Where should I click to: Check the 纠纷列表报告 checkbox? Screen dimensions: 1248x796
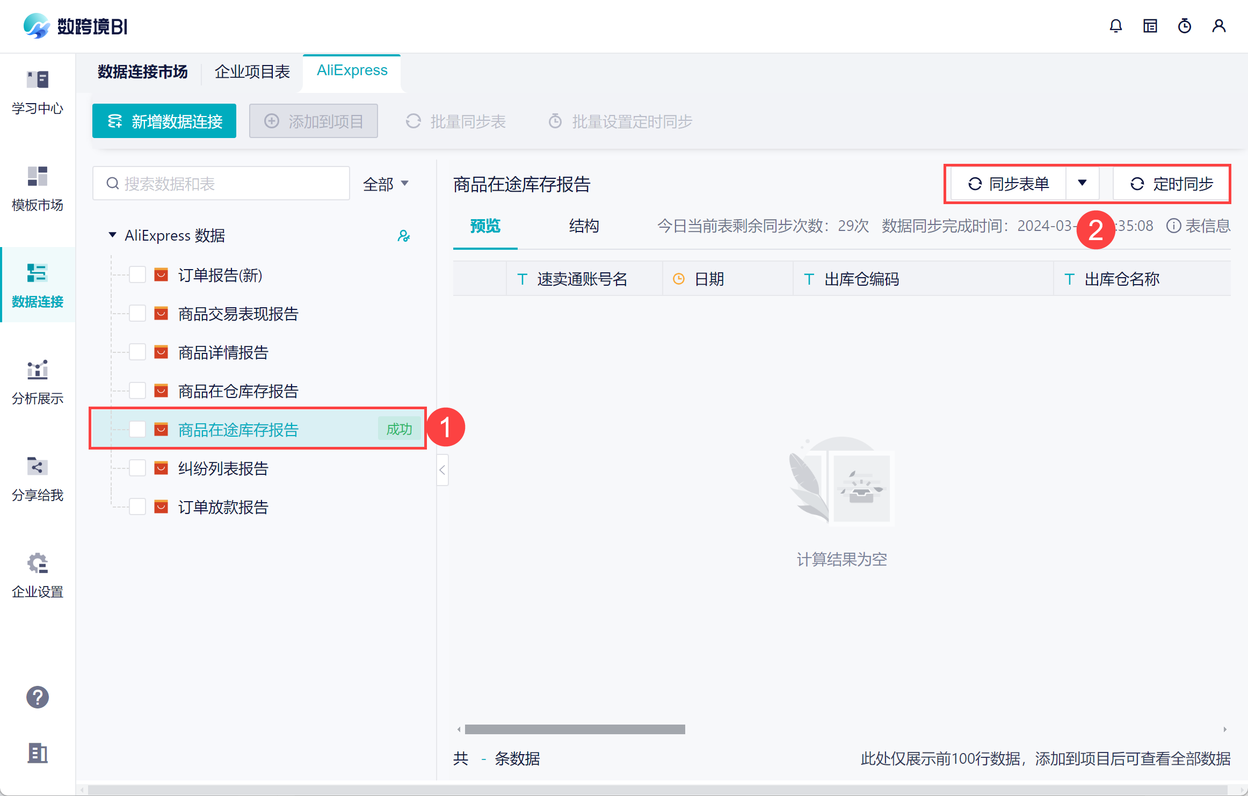pyautogui.click(x=137, y=468)
